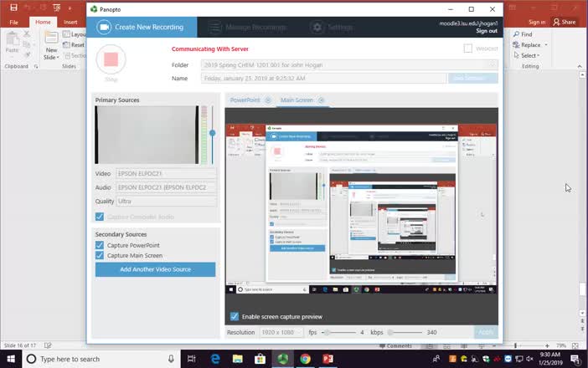Open the Select dropdown in Editing group

[x=527, y=55]
